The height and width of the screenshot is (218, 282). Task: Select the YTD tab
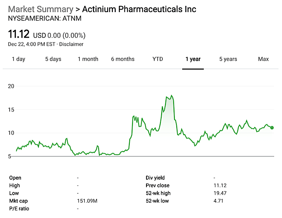click(x=158, y=59)
